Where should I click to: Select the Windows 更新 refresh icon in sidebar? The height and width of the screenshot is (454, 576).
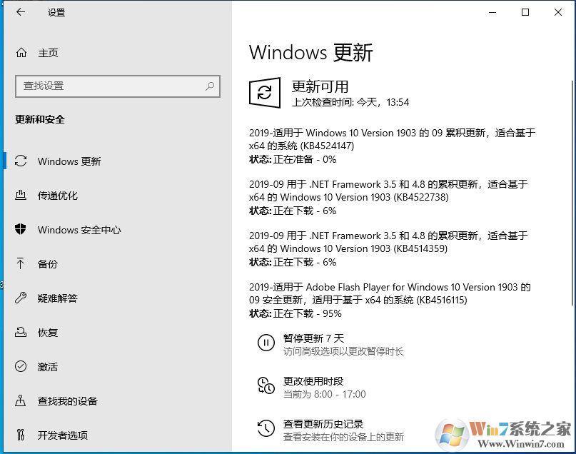pyautogui.click(x=22, y=161)
